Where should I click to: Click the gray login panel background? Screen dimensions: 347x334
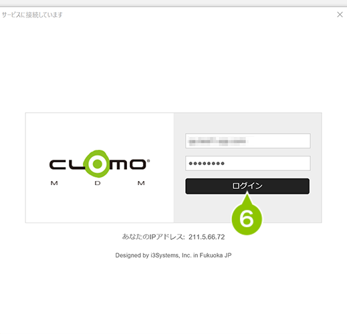point(247,124)
